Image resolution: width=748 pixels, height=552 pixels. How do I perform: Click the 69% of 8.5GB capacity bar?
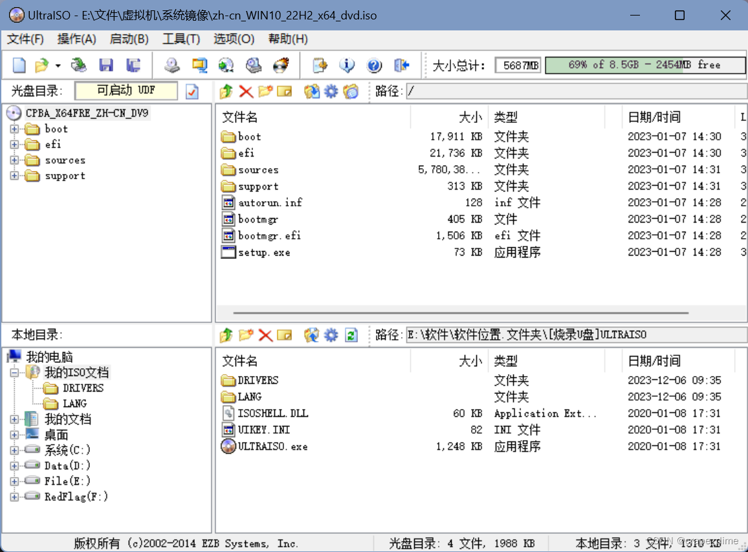point(644,65)
